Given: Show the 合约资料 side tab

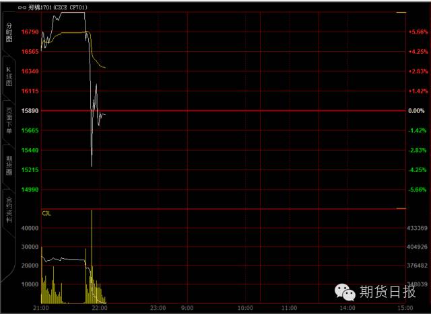Looking at the screenshot, I should pyautogui.click(x=9, y=209).
